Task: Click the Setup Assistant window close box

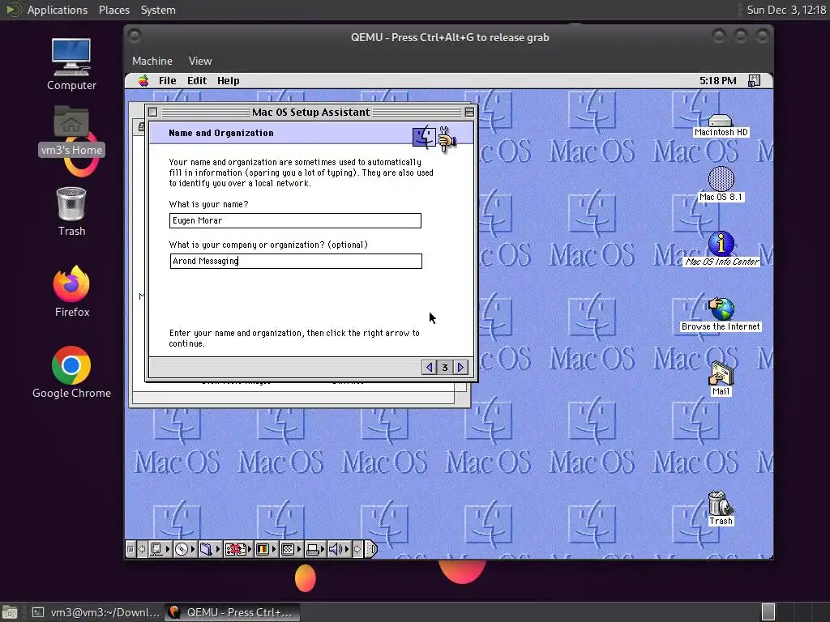Action: 153,112
